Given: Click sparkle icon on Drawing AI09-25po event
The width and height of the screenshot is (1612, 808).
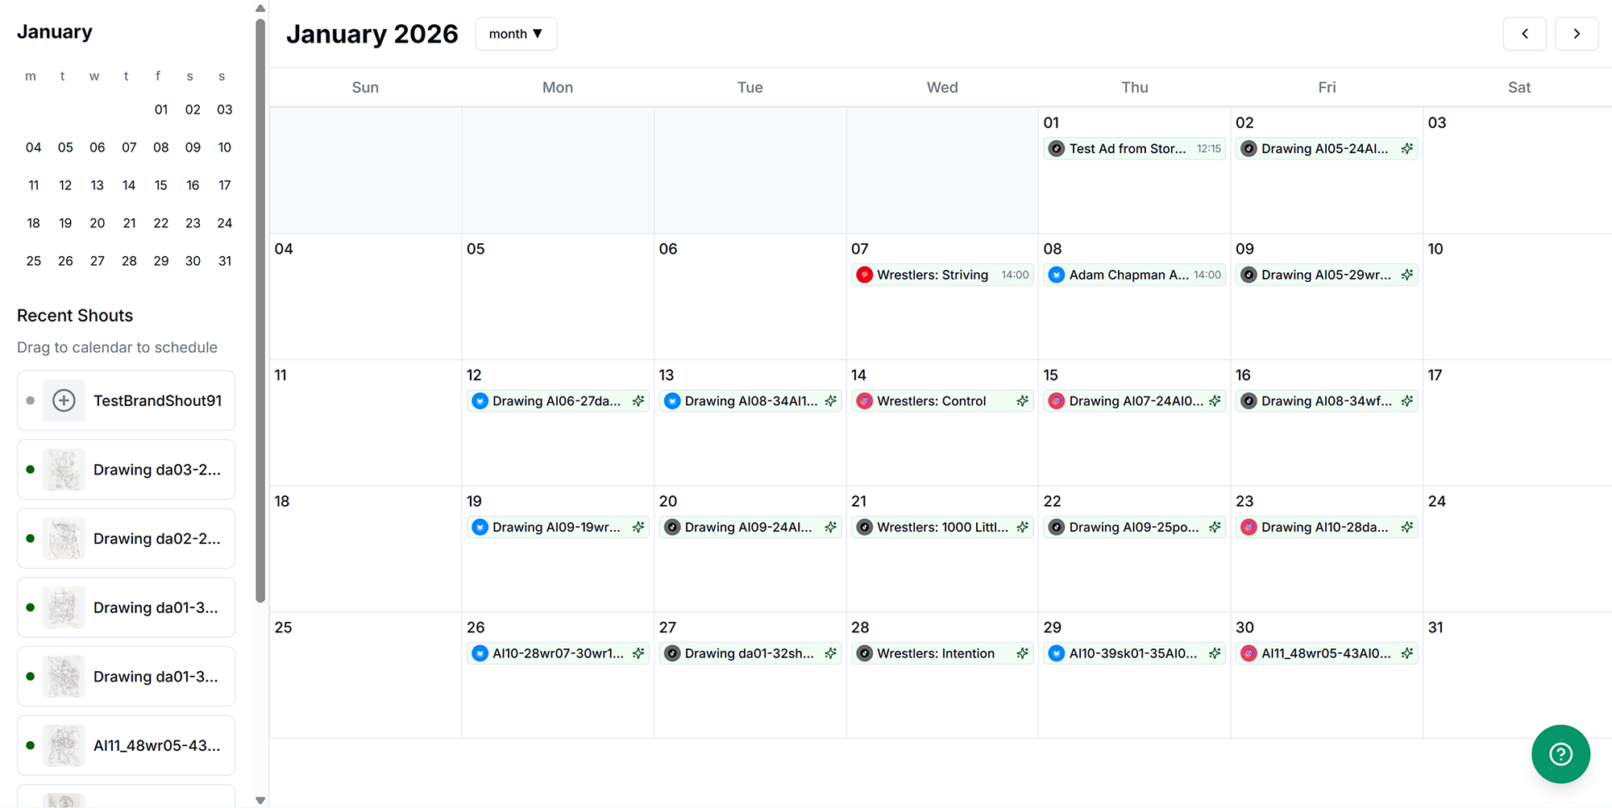Looking at the screenshot, I should [x=1215, y=527].
